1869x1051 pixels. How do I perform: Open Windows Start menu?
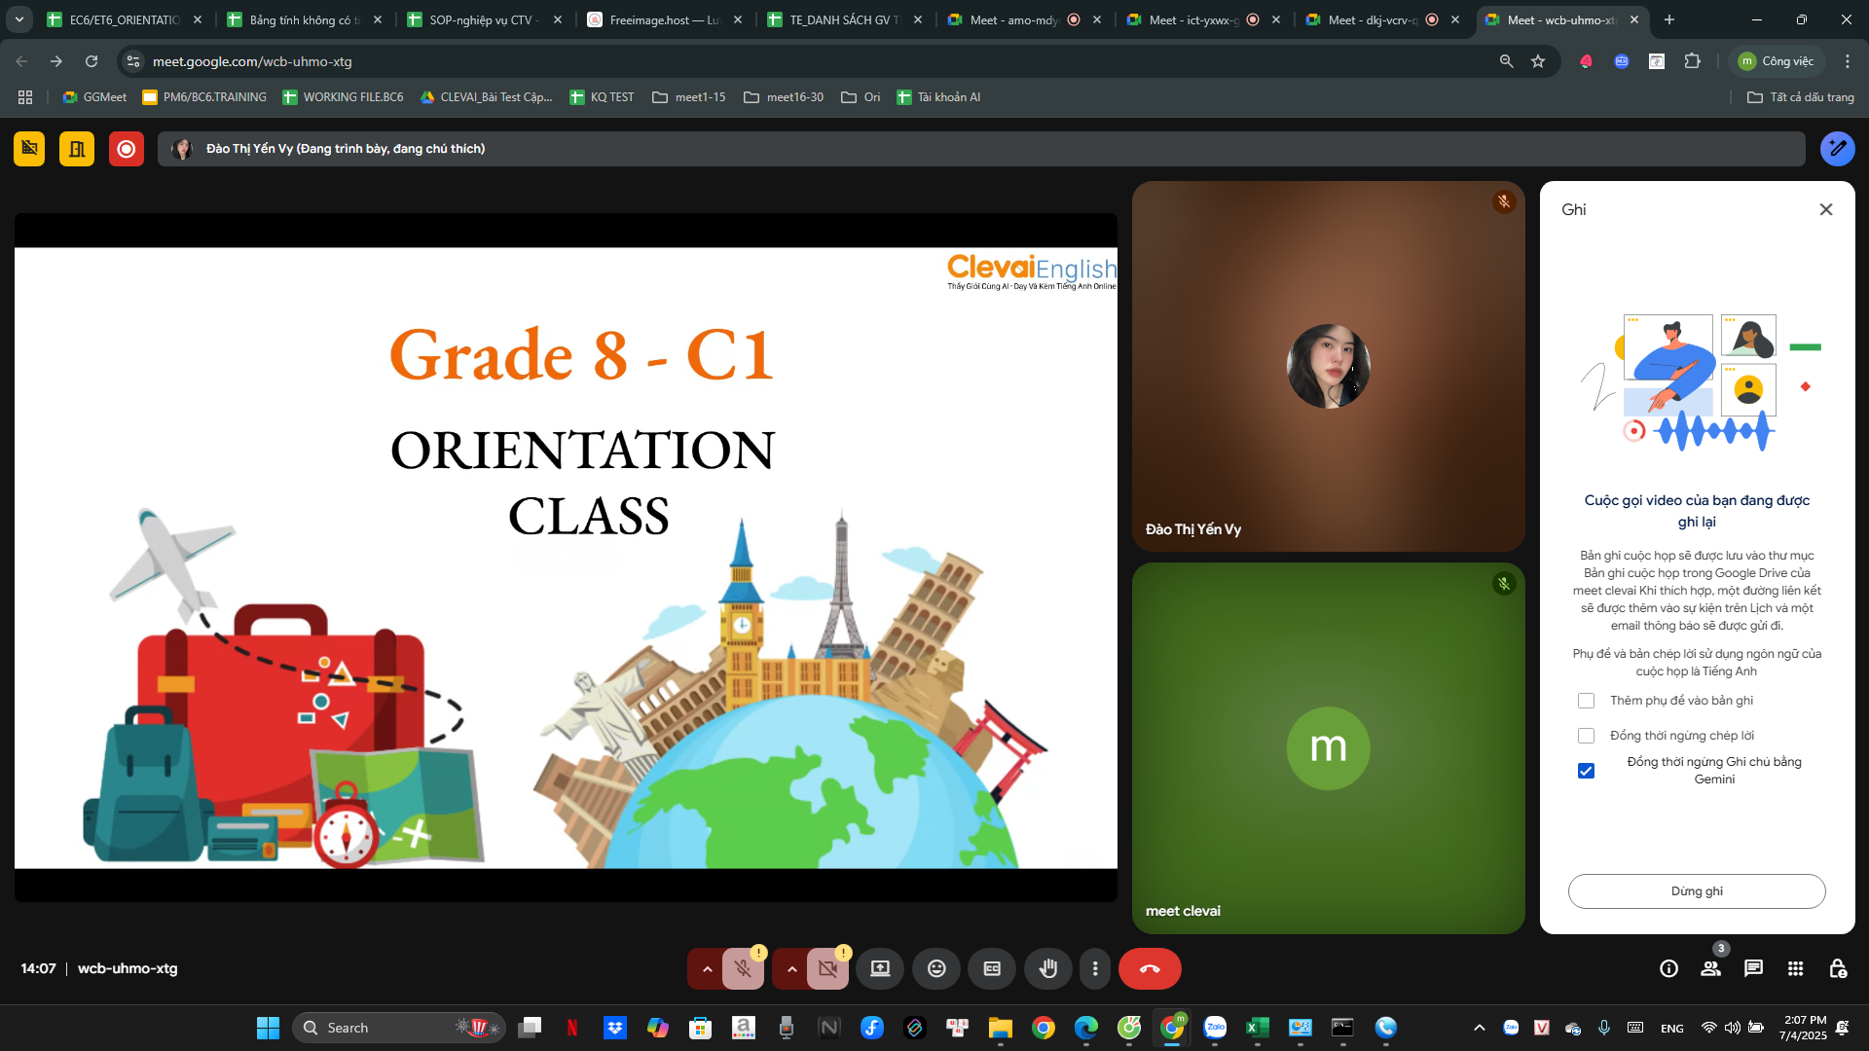(268, 1028)
